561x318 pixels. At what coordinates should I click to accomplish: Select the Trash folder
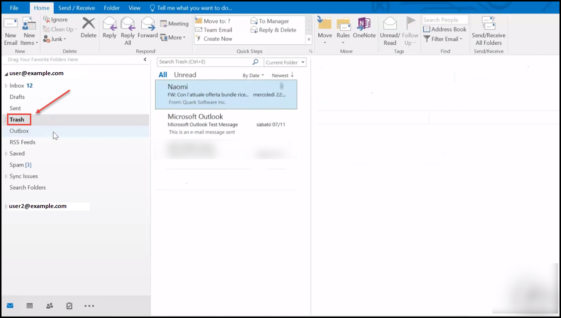pyautogui.click(x=17, y=119)
